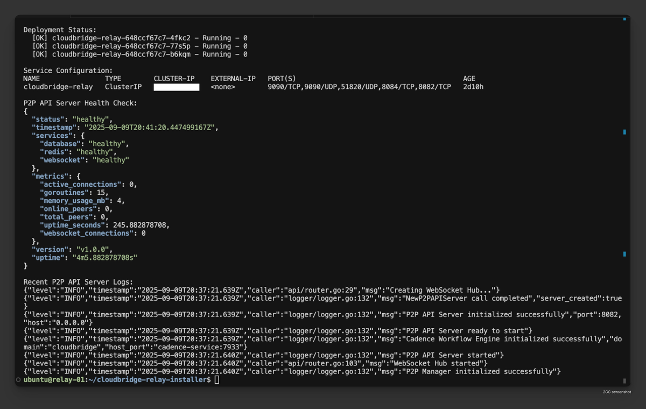Click the timestamp value 2025-09-09T20:41:20.447499167Z

(x=150, y=128)
